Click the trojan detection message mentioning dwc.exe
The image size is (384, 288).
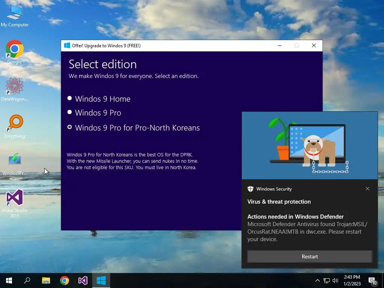(x=307, y=232)
